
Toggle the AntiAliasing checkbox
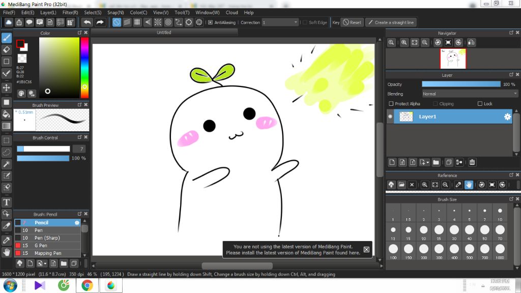pyautogui.click(x=210, y=22)
